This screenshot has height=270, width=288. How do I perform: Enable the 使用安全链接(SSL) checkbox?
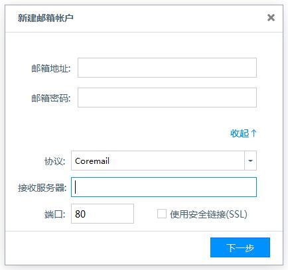point(162,214)
